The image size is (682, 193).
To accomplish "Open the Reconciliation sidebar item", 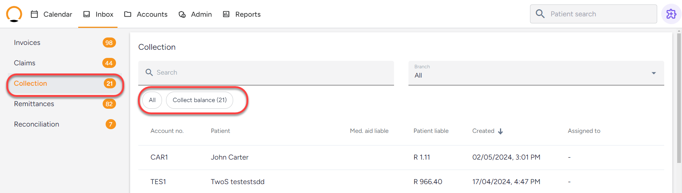I will [x=64, y=124].
